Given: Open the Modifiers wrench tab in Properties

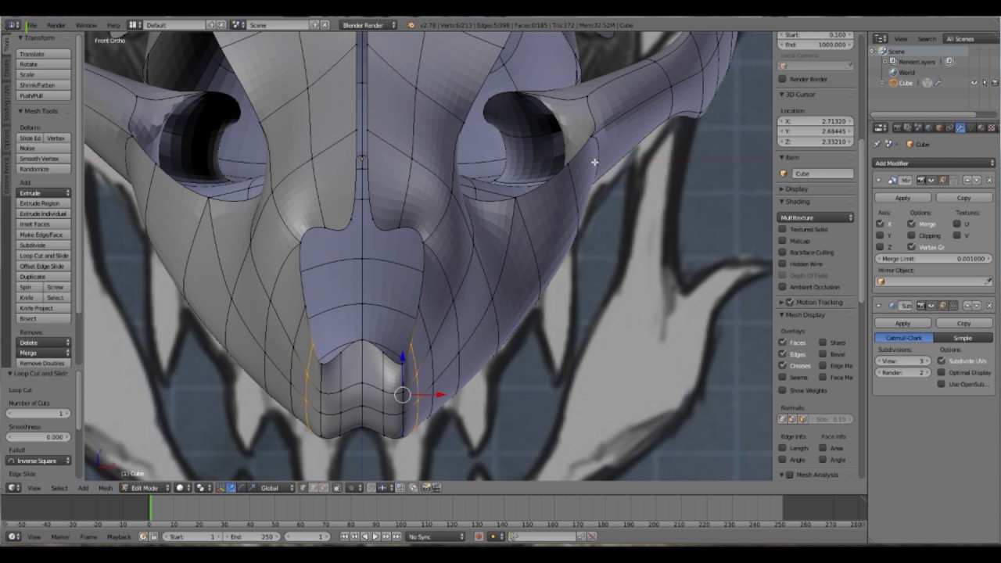Looking at the screenshot, I should pos(960,127).
